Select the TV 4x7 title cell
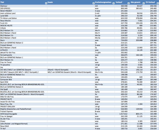This screenshot has height=130, width=159. (x=24, y=129)
